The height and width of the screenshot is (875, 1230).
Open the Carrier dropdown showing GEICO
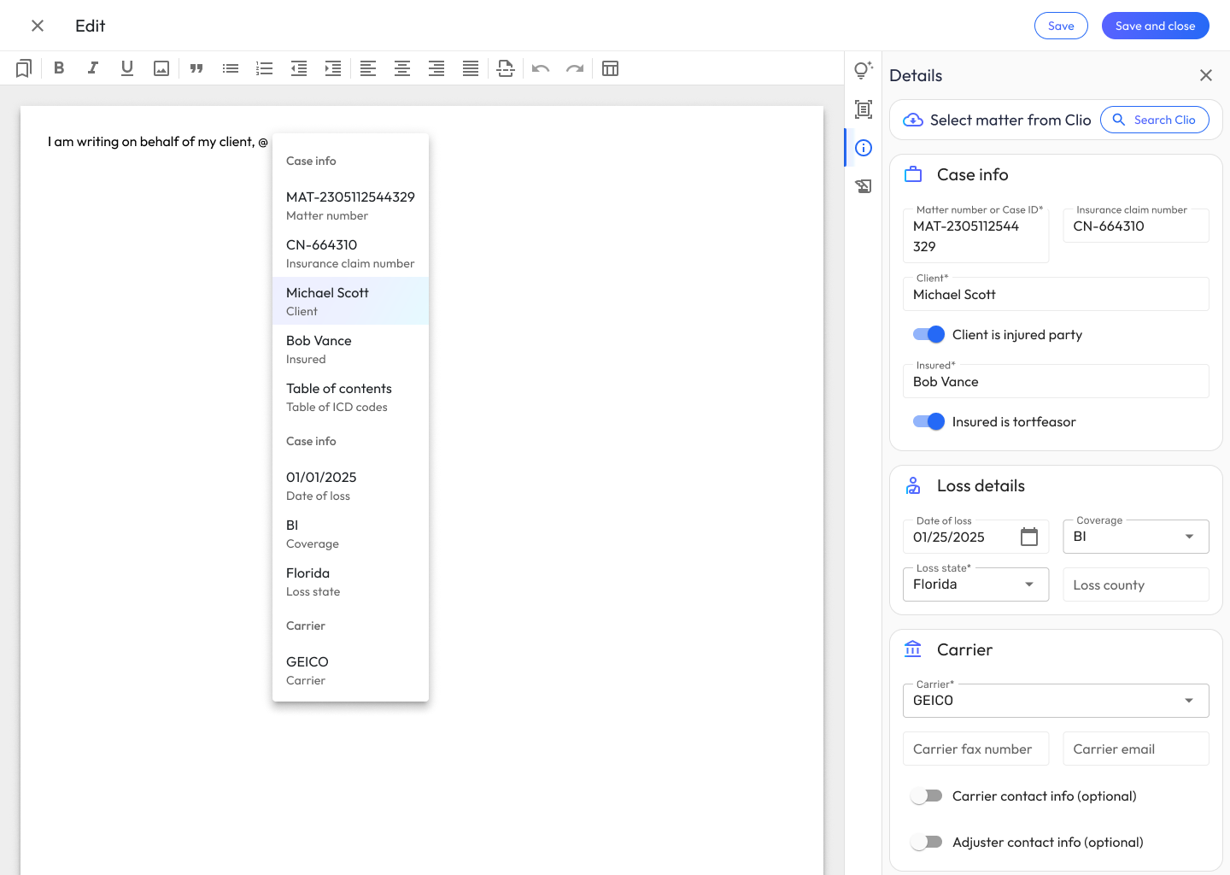pos(1056,701)
